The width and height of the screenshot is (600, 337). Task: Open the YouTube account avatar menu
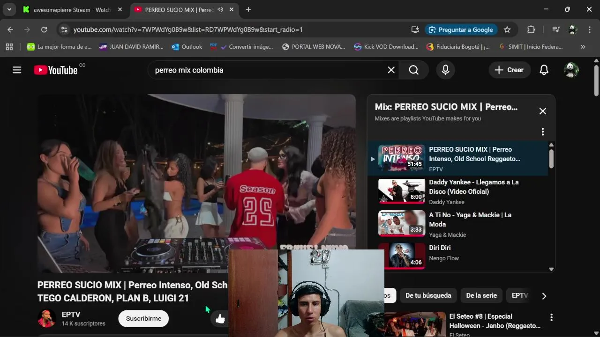[x=571, y=70]
